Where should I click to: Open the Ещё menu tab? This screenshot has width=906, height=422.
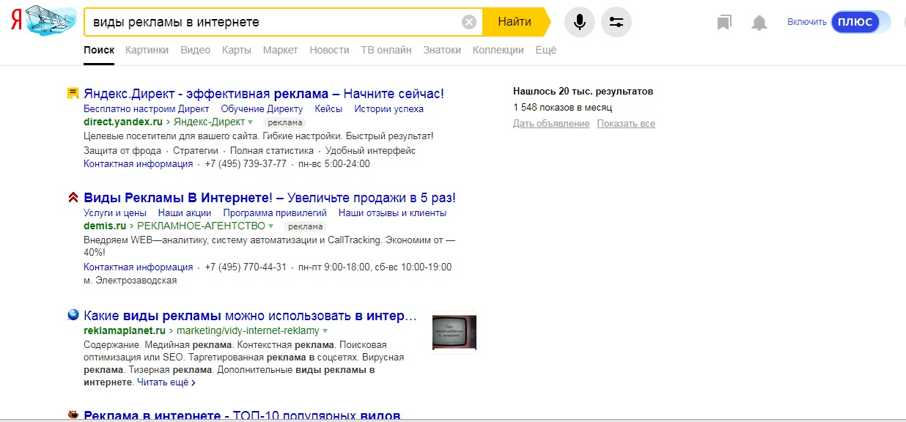tap(545, 50)
